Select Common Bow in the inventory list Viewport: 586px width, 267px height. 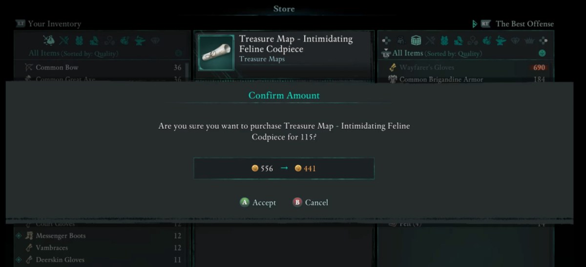(x=57, y=67)
